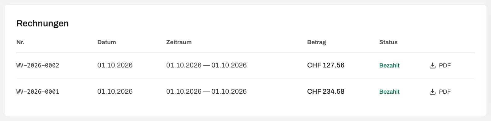
Task: Click the Bezahlt status of invoice WV-2026-0002
Action: [x=389, y=65]
